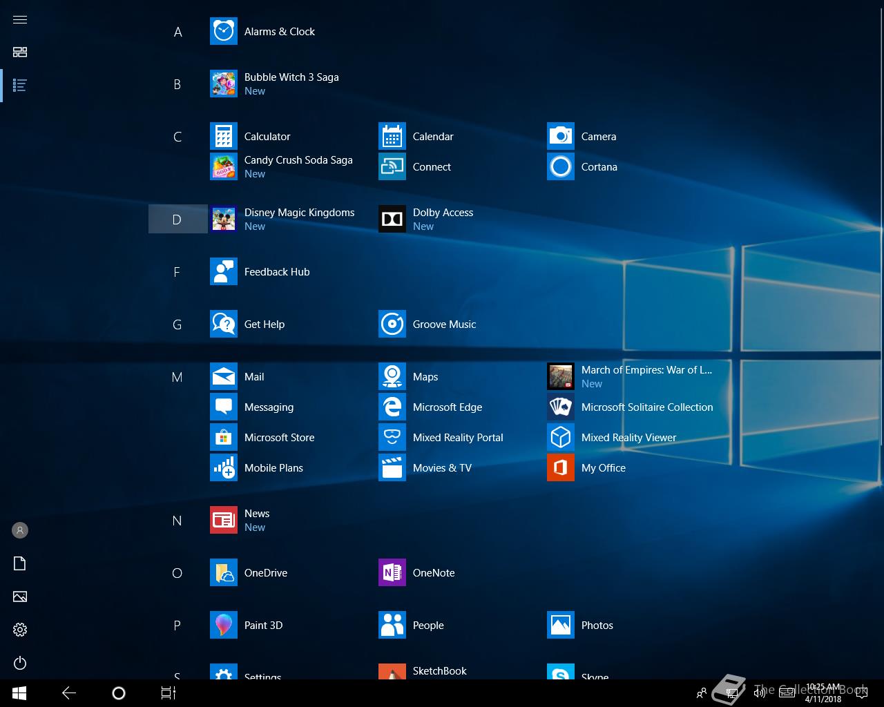Open Candy Crush Soda Saga icon
Viewport: 884px width, 707px height.
point(224,167)
